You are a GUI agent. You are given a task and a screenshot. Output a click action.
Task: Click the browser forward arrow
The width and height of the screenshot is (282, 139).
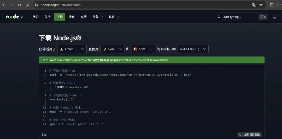(12, 5)
